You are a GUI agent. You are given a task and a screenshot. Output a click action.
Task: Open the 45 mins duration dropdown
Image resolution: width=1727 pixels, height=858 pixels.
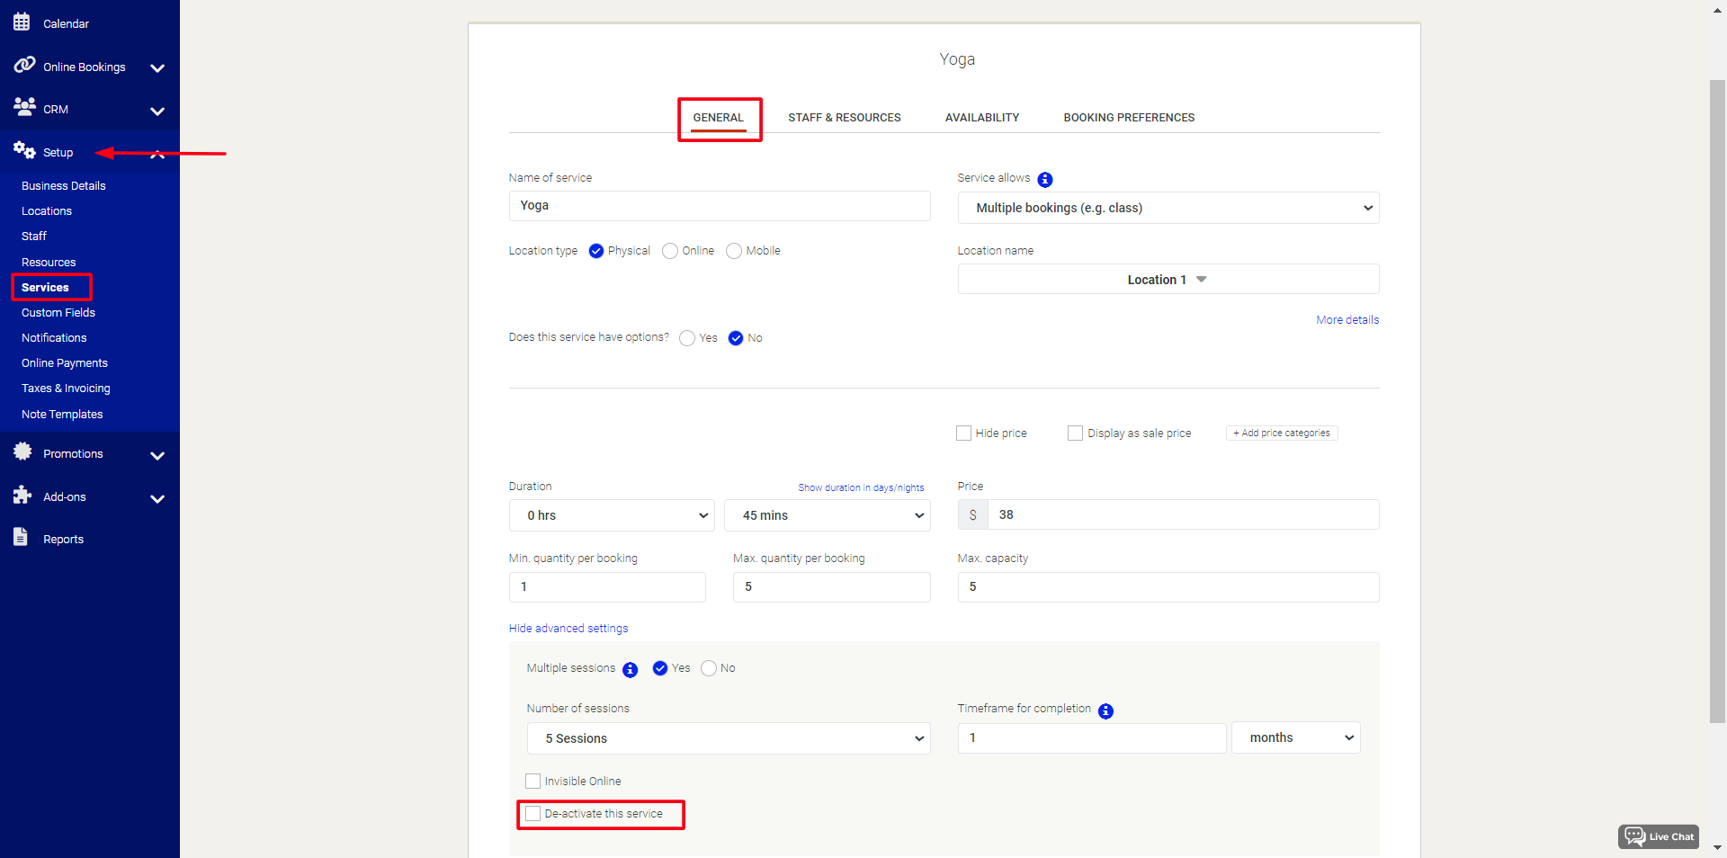point(827,515)
